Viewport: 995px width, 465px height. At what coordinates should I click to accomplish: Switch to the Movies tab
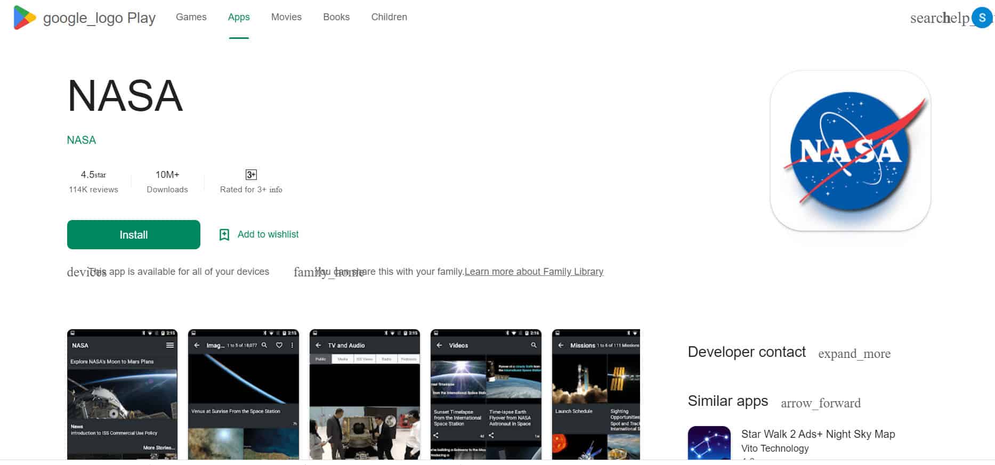(x=286, y=17)
